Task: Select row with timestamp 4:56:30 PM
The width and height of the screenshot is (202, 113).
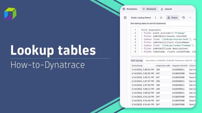Action: click(x=163, y=101)
